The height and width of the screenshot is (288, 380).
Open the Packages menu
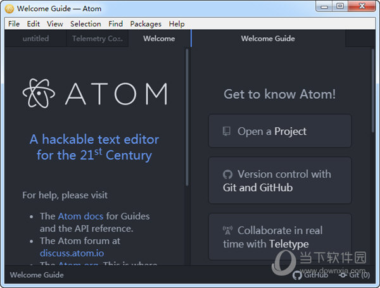coord(146,24)
